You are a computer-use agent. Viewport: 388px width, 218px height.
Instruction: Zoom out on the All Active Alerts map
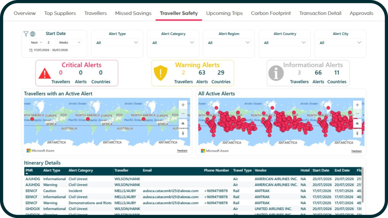point(357,114)
